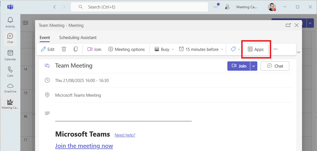Viewport: 317px width, 151px height.
Task: Pop out the meeting window
Action: point(288,25)
